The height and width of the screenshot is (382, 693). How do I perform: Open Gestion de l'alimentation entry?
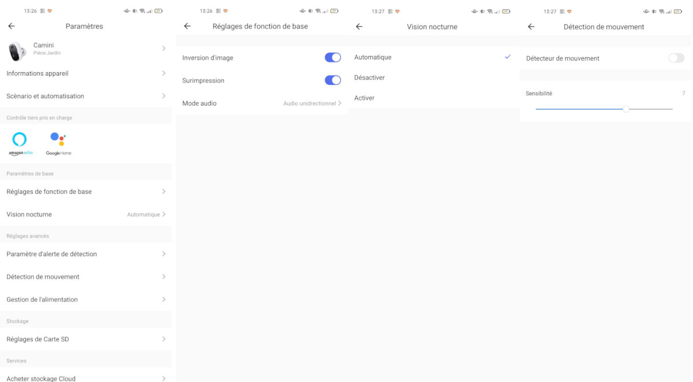(86, 299)
